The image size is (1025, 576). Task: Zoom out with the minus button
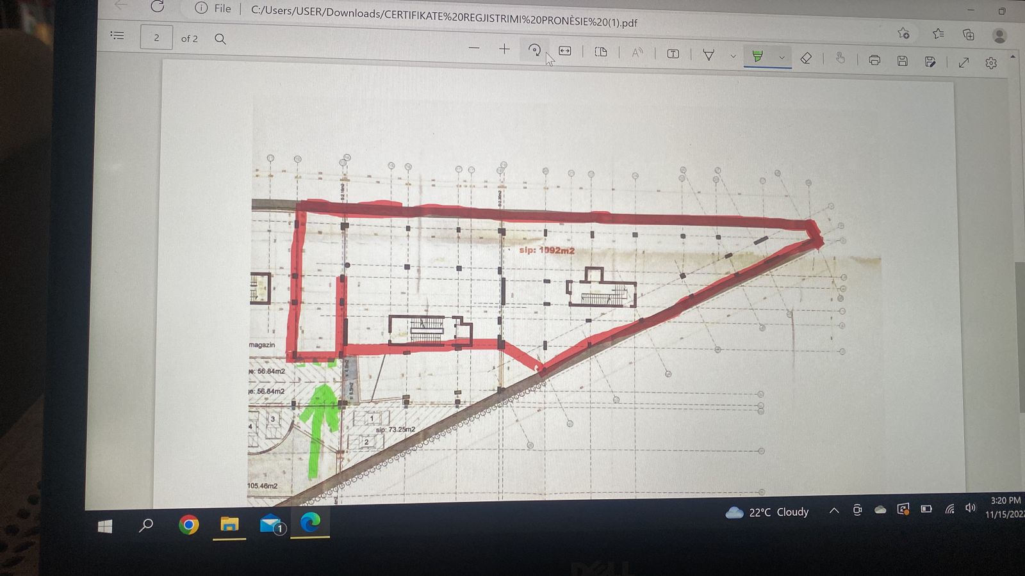click(474, 48)
